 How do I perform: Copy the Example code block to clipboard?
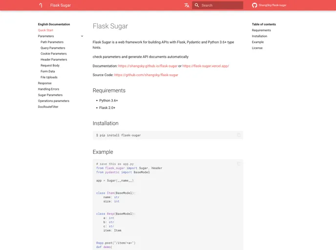[x=239, y=164]
